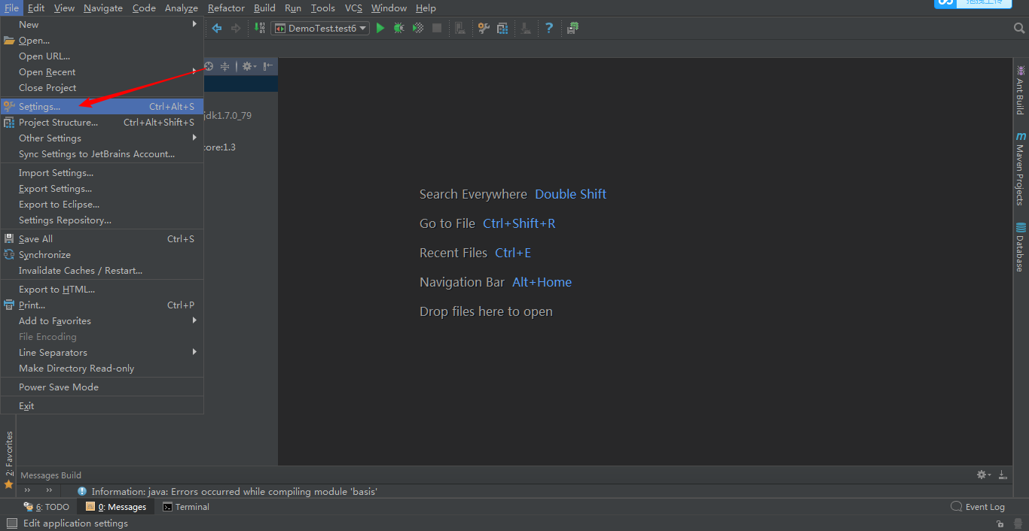Viewport: 1029px width, 531px height.
Task: Click the Build project binary icon
Action: tap(259, 28)
